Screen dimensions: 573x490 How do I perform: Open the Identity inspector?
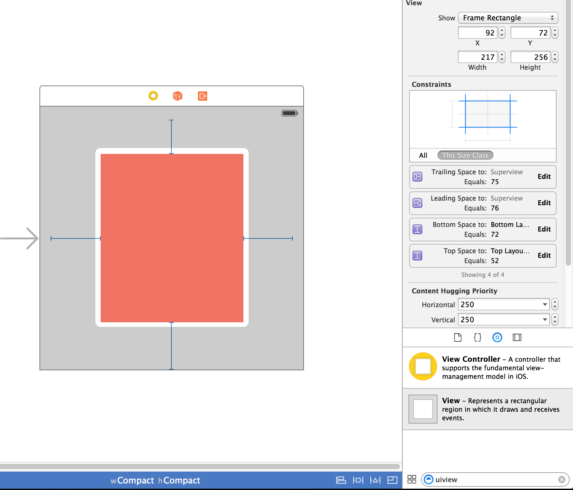click(x=477, y=337)
